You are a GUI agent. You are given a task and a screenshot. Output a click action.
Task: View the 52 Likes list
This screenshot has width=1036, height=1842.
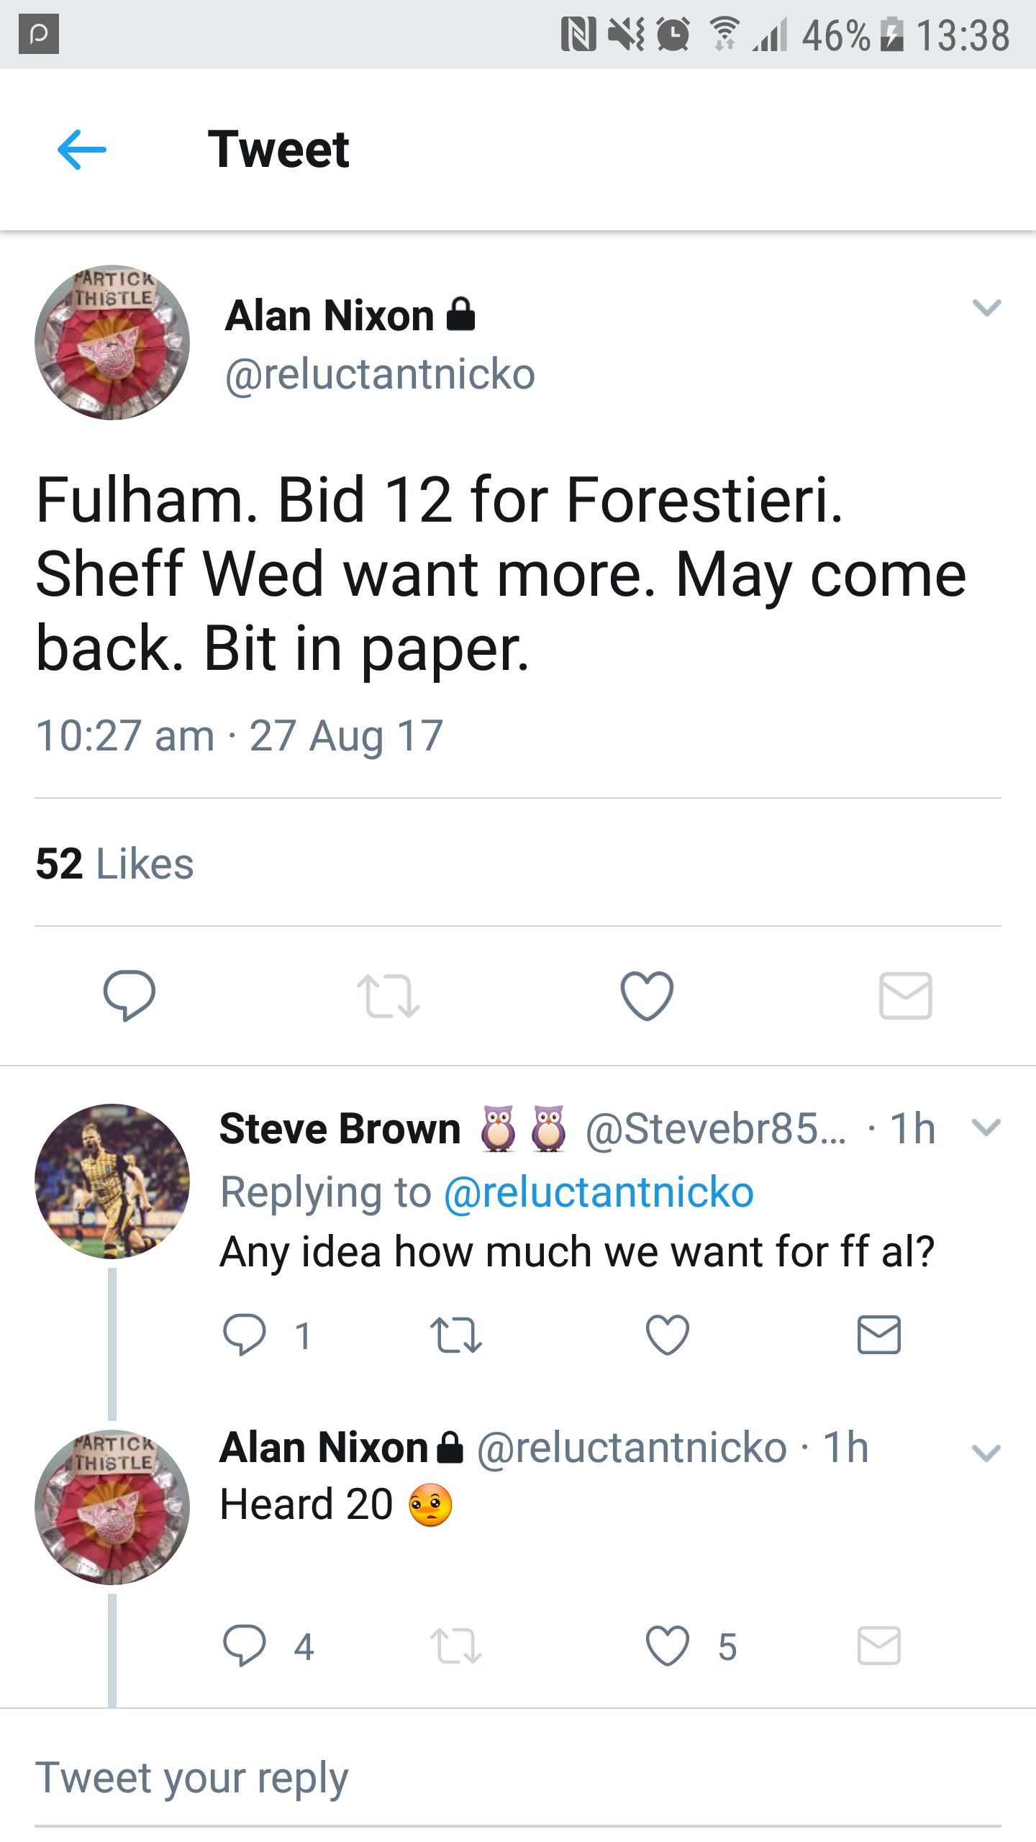[x=115, y=863]
